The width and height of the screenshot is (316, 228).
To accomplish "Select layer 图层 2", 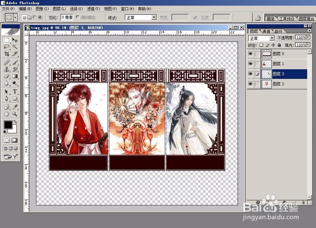I will point(284,84).
